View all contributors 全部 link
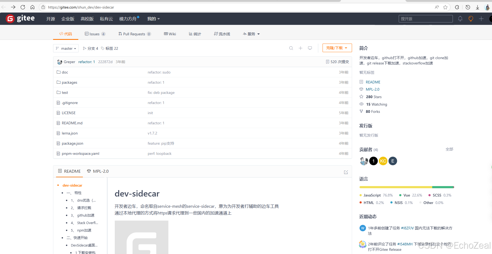Image resolution: width=492 pixels, height=254 pixels. pos(449,149)
